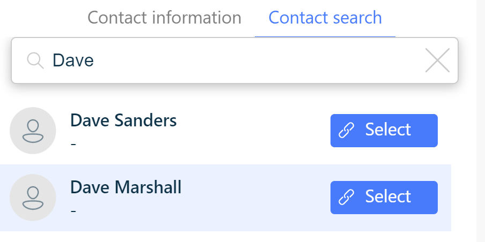Switch to the Contact information tab
The image size is (485, 242).
(x=164, y=18)
